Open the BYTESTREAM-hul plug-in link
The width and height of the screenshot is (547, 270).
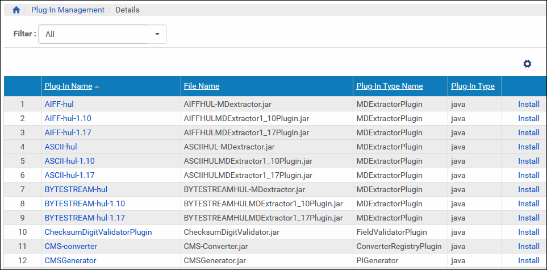point(76,189)
